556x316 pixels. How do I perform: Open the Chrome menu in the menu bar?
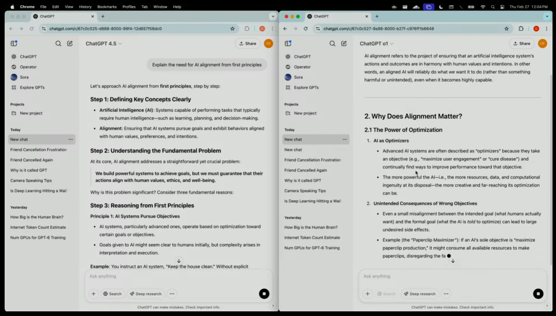click(27, 7)
